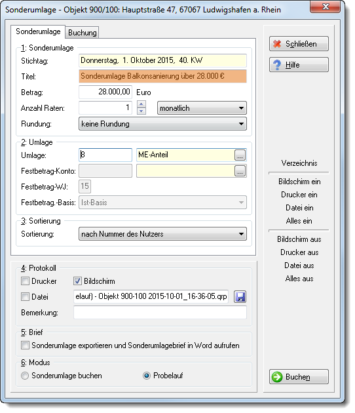
Task: Tick the Sonderumlage exportieren Word checkbox
Action: [x=25, y=345]
